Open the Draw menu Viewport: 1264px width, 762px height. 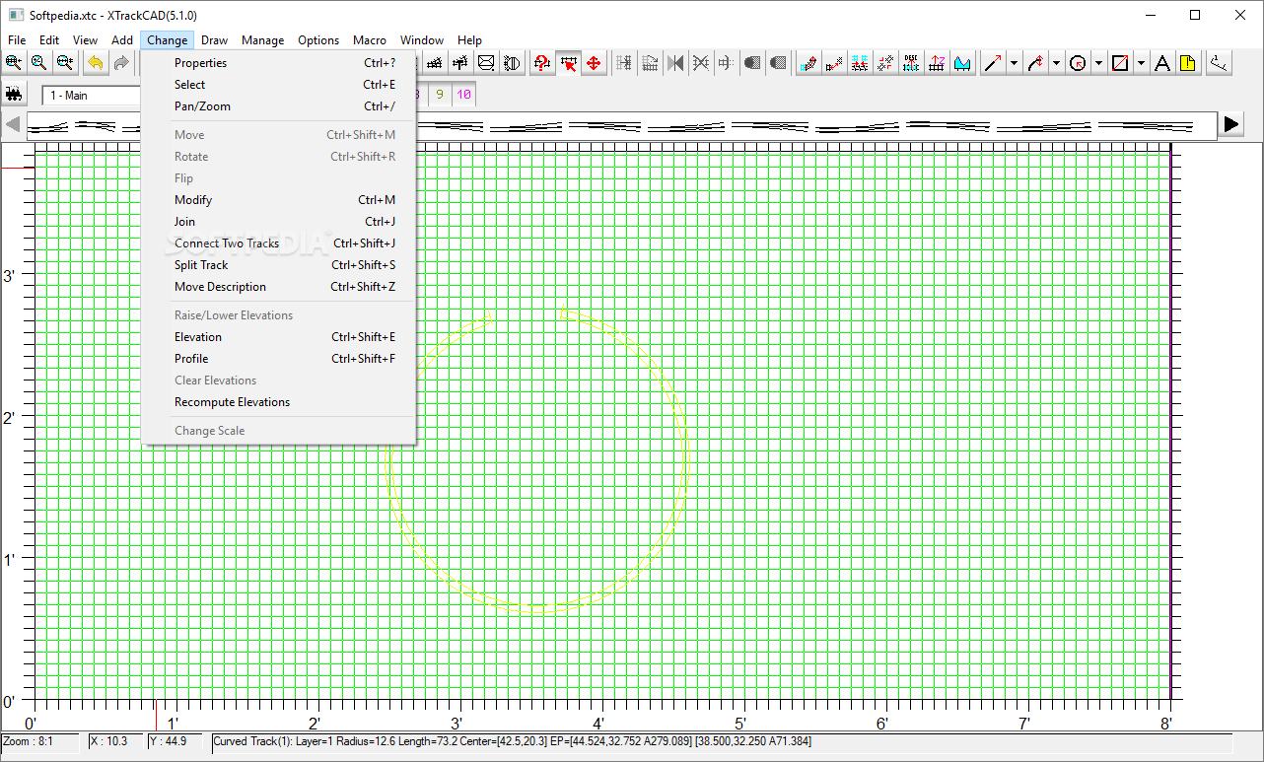pos(214,40)
